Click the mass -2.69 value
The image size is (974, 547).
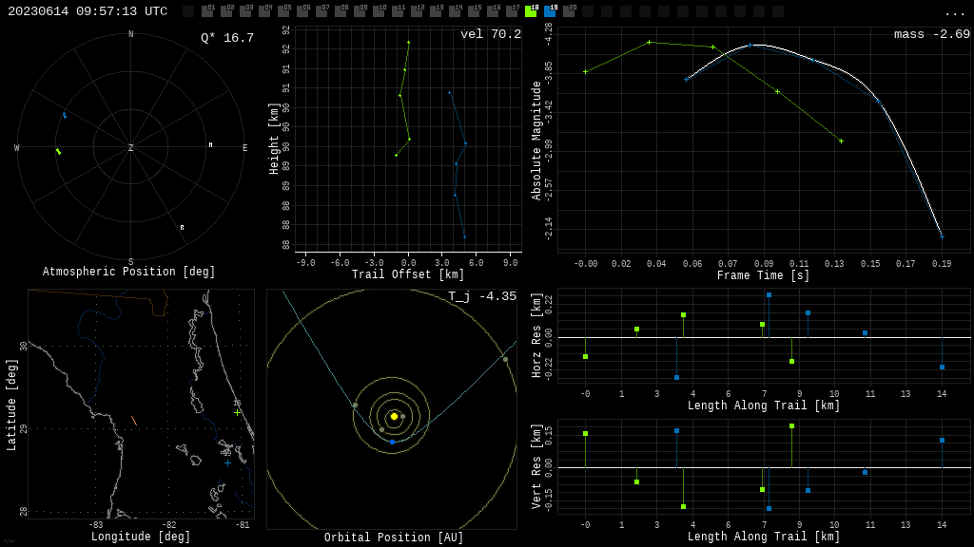coord(932,34)
